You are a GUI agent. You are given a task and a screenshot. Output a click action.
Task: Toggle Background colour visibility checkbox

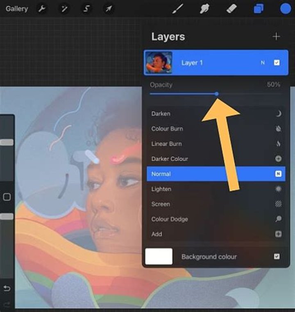(x=277, y=257)
